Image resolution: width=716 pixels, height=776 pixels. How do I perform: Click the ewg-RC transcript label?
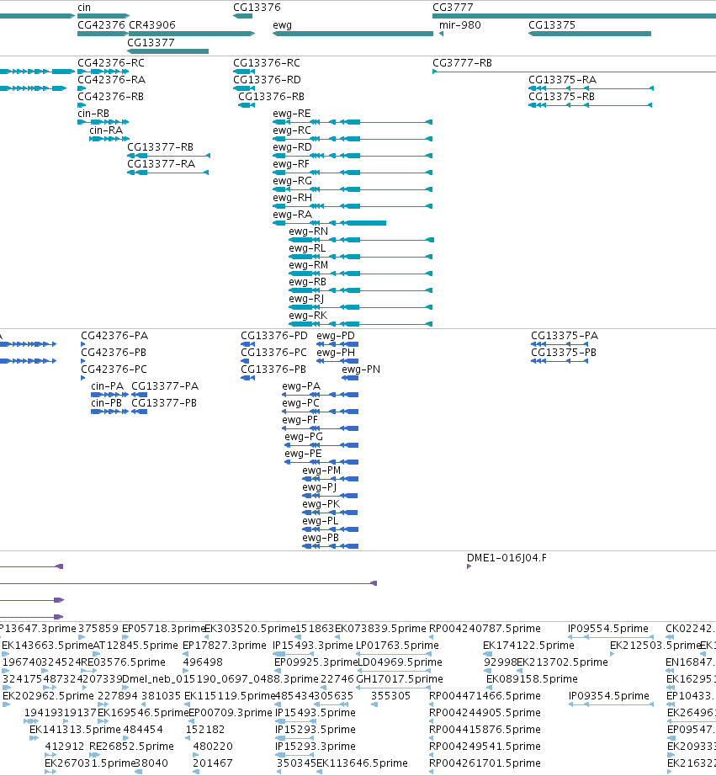[292, 130]
